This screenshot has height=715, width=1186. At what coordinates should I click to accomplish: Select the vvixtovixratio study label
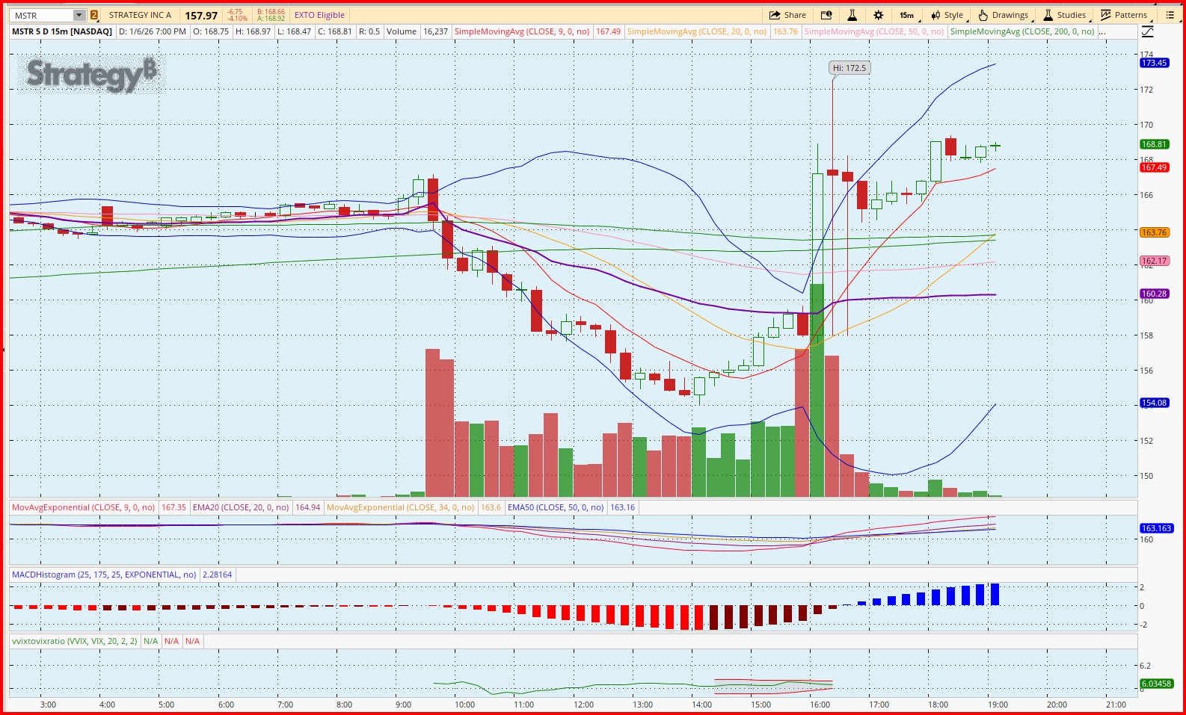(x=75, y=641)
